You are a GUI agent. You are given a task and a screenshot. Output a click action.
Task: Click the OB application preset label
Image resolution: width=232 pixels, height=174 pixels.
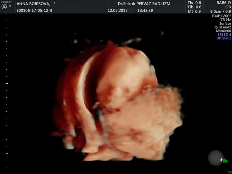point(228,7)
